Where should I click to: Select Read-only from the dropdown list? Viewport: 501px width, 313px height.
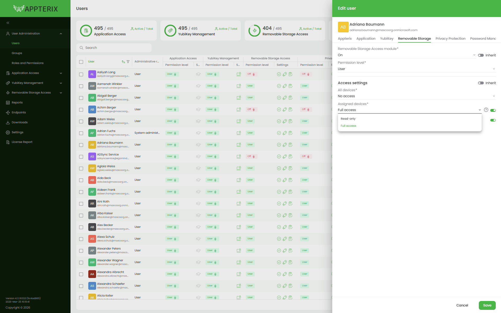click(348, 119)
